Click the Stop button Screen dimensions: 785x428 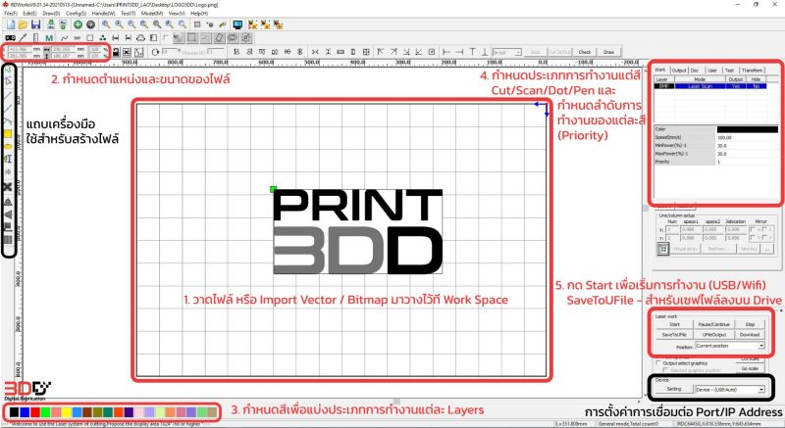click(750, 324)
